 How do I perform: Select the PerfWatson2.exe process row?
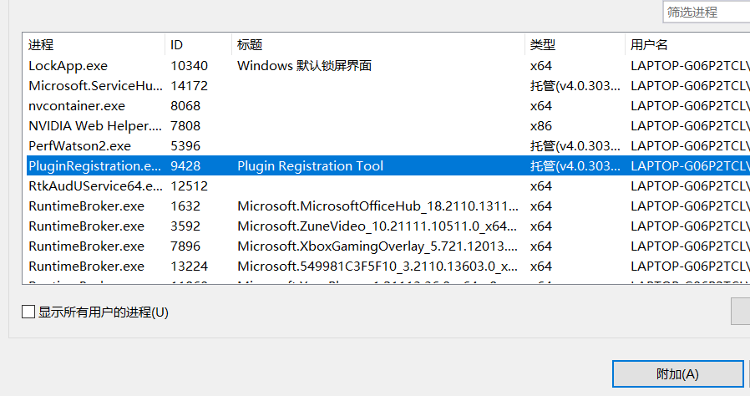[x=388, y=146]
